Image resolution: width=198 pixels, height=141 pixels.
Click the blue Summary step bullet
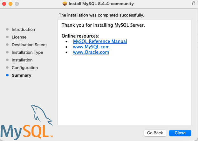pos(7,75)
